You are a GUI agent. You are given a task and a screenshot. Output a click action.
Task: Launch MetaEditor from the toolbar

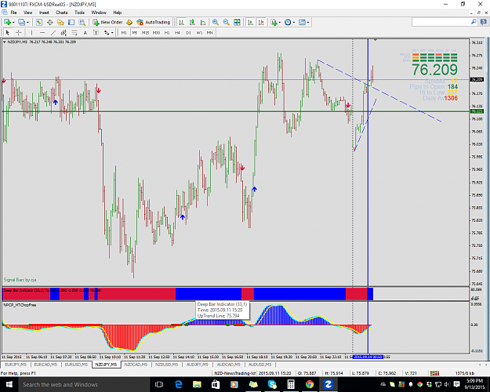click(129, 22)
